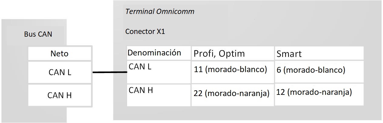Image resolution: width=383 pixels, height=123 pixels.
Task: Click the 12 (morado-naranja) cell
Action: [x=314, y=92]
